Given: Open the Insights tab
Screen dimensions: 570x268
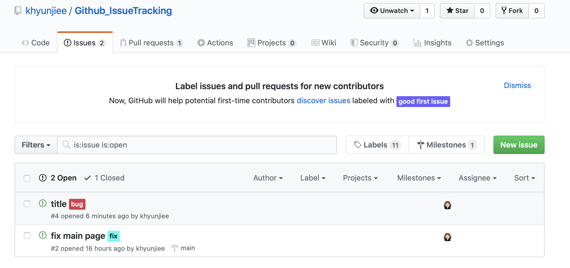Looking at the screenshot, I should click(432, 43).
